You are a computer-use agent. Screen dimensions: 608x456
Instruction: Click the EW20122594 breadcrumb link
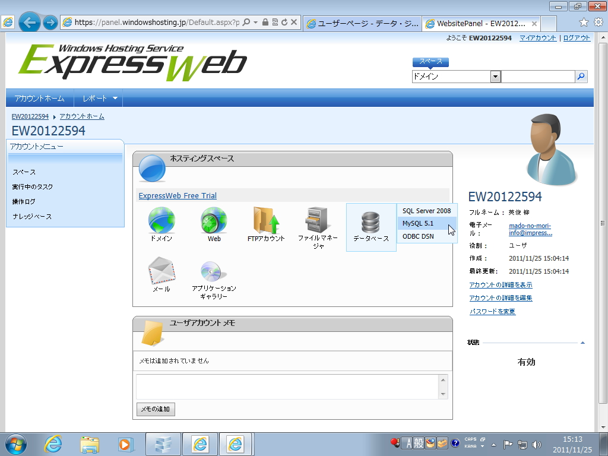click(x=30, y=116)
